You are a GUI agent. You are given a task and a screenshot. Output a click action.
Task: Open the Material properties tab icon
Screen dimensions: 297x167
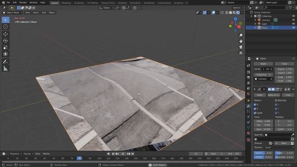(249, 133)
